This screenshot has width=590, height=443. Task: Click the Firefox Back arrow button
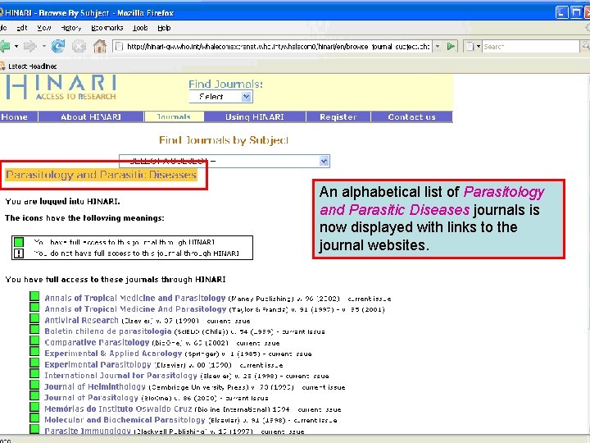[x=5, y=46]
